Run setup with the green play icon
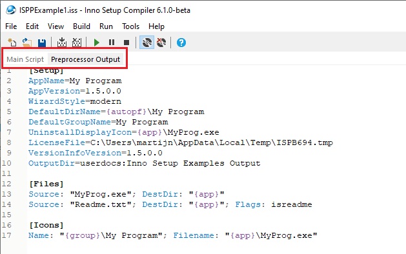Screen dimensions: 406x254 (97, 43)
